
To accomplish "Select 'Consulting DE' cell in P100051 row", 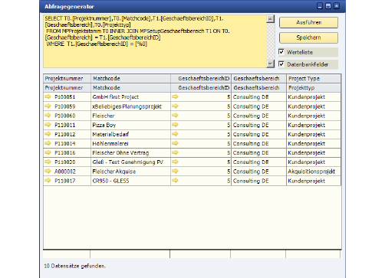I will (x=258, y=97).
